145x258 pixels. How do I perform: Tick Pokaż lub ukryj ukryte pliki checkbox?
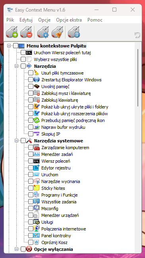tap(31, 107)
